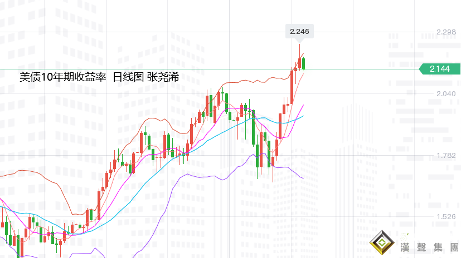Select the rightmost green candlestick
This screenshot has width=461, height=258.
click(304, 63)
